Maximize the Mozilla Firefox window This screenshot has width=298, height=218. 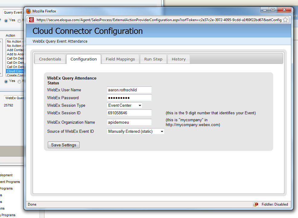[x=273, y=10]
